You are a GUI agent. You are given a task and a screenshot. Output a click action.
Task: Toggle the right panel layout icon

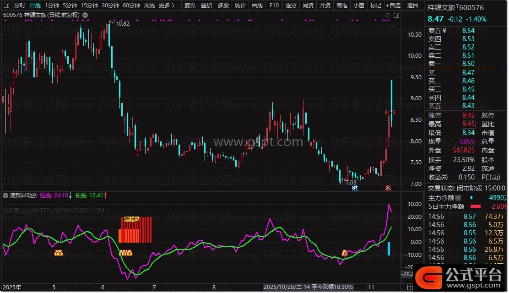click(396, 15)
